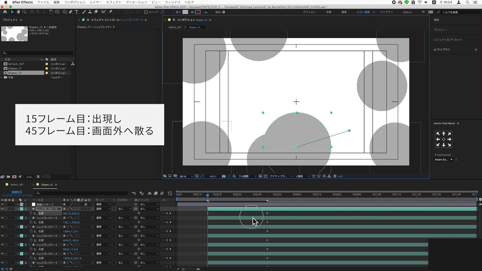Switch to the AeTech_007 timeline tab
Viewport: 482px width, 271px height.
pyautogui.click(x=17, y=185)
